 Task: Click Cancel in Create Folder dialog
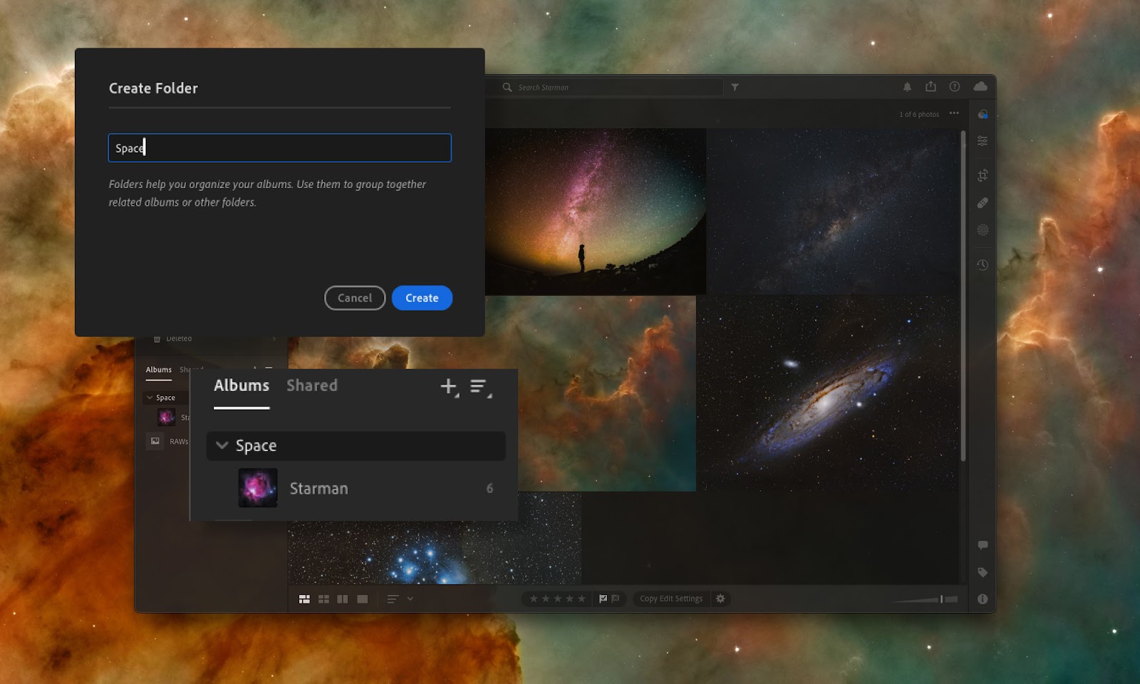pos(355,298)
